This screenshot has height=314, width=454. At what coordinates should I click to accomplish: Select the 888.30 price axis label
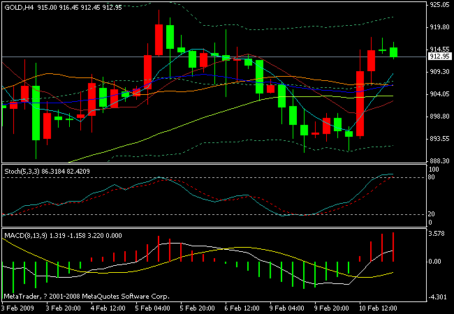439,160
